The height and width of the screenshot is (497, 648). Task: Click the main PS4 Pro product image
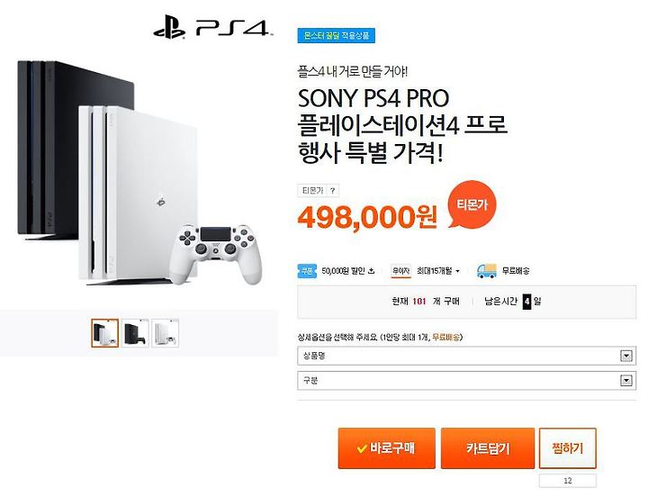139,173
